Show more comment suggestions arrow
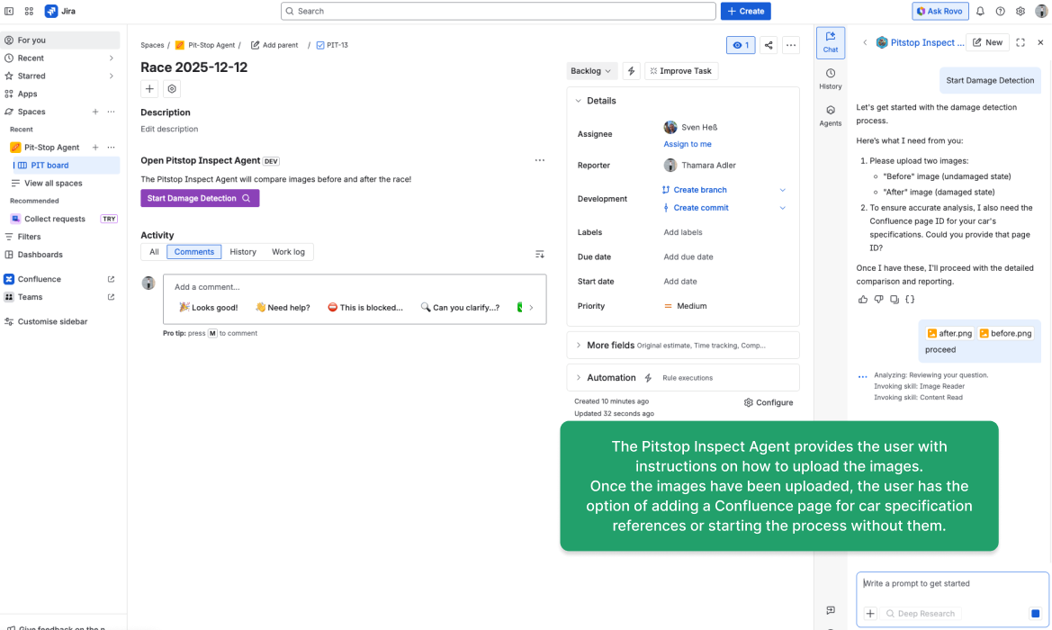The width and height of the screenshot is (1052, 630). tap(531, 307)
